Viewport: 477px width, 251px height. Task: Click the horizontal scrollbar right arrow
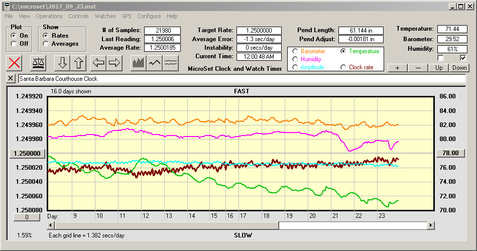430,225
